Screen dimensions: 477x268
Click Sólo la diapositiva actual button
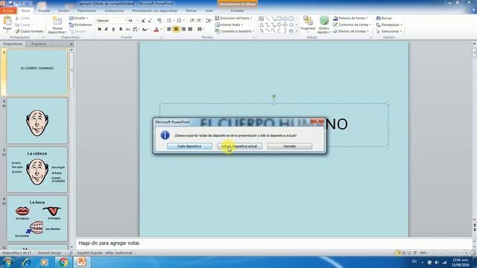(239, 146)
